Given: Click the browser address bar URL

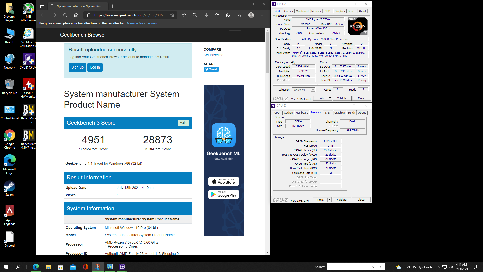Looking at the screenshot, I should (x=130, y=15).
